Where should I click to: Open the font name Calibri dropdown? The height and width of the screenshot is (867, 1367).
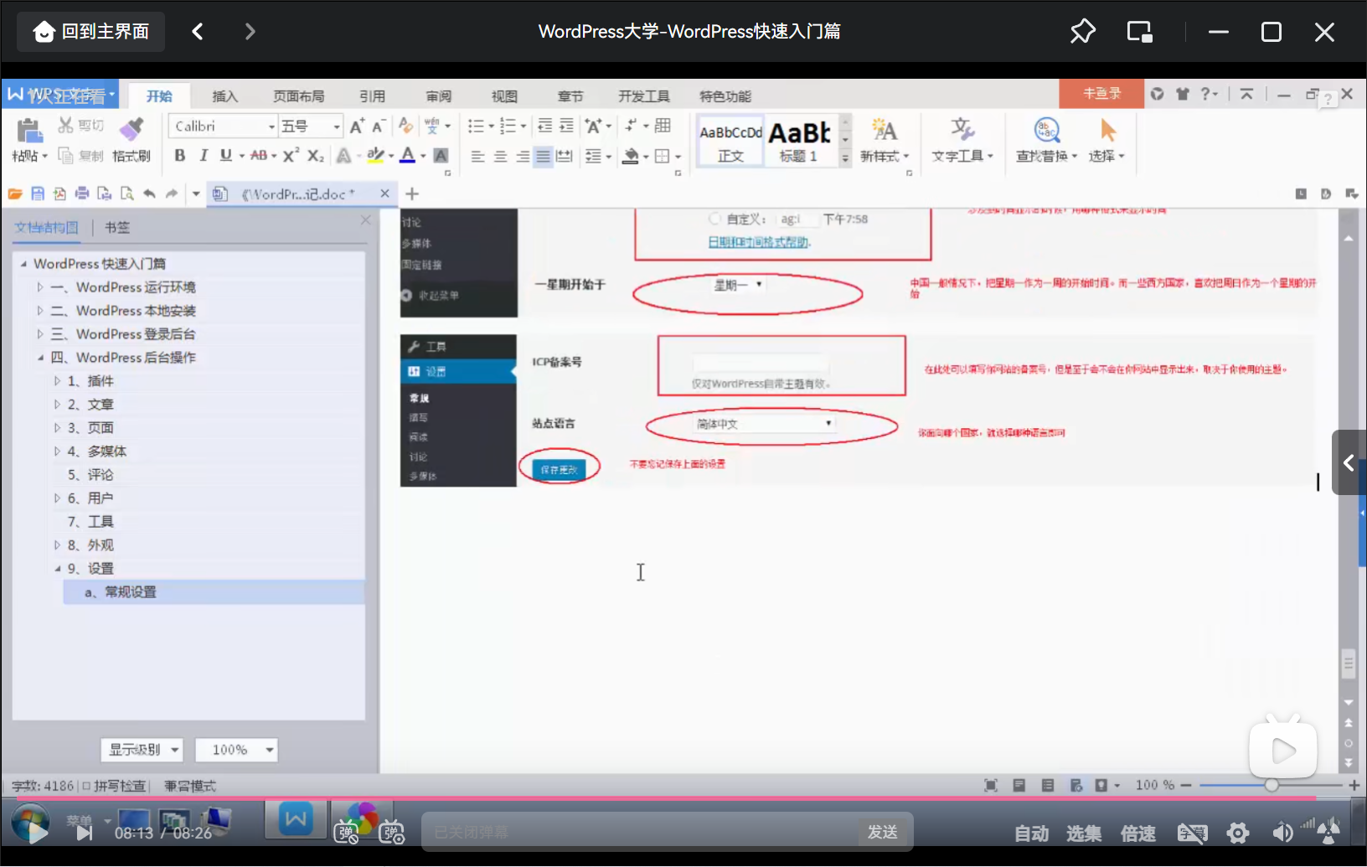(x=271, y=126)
